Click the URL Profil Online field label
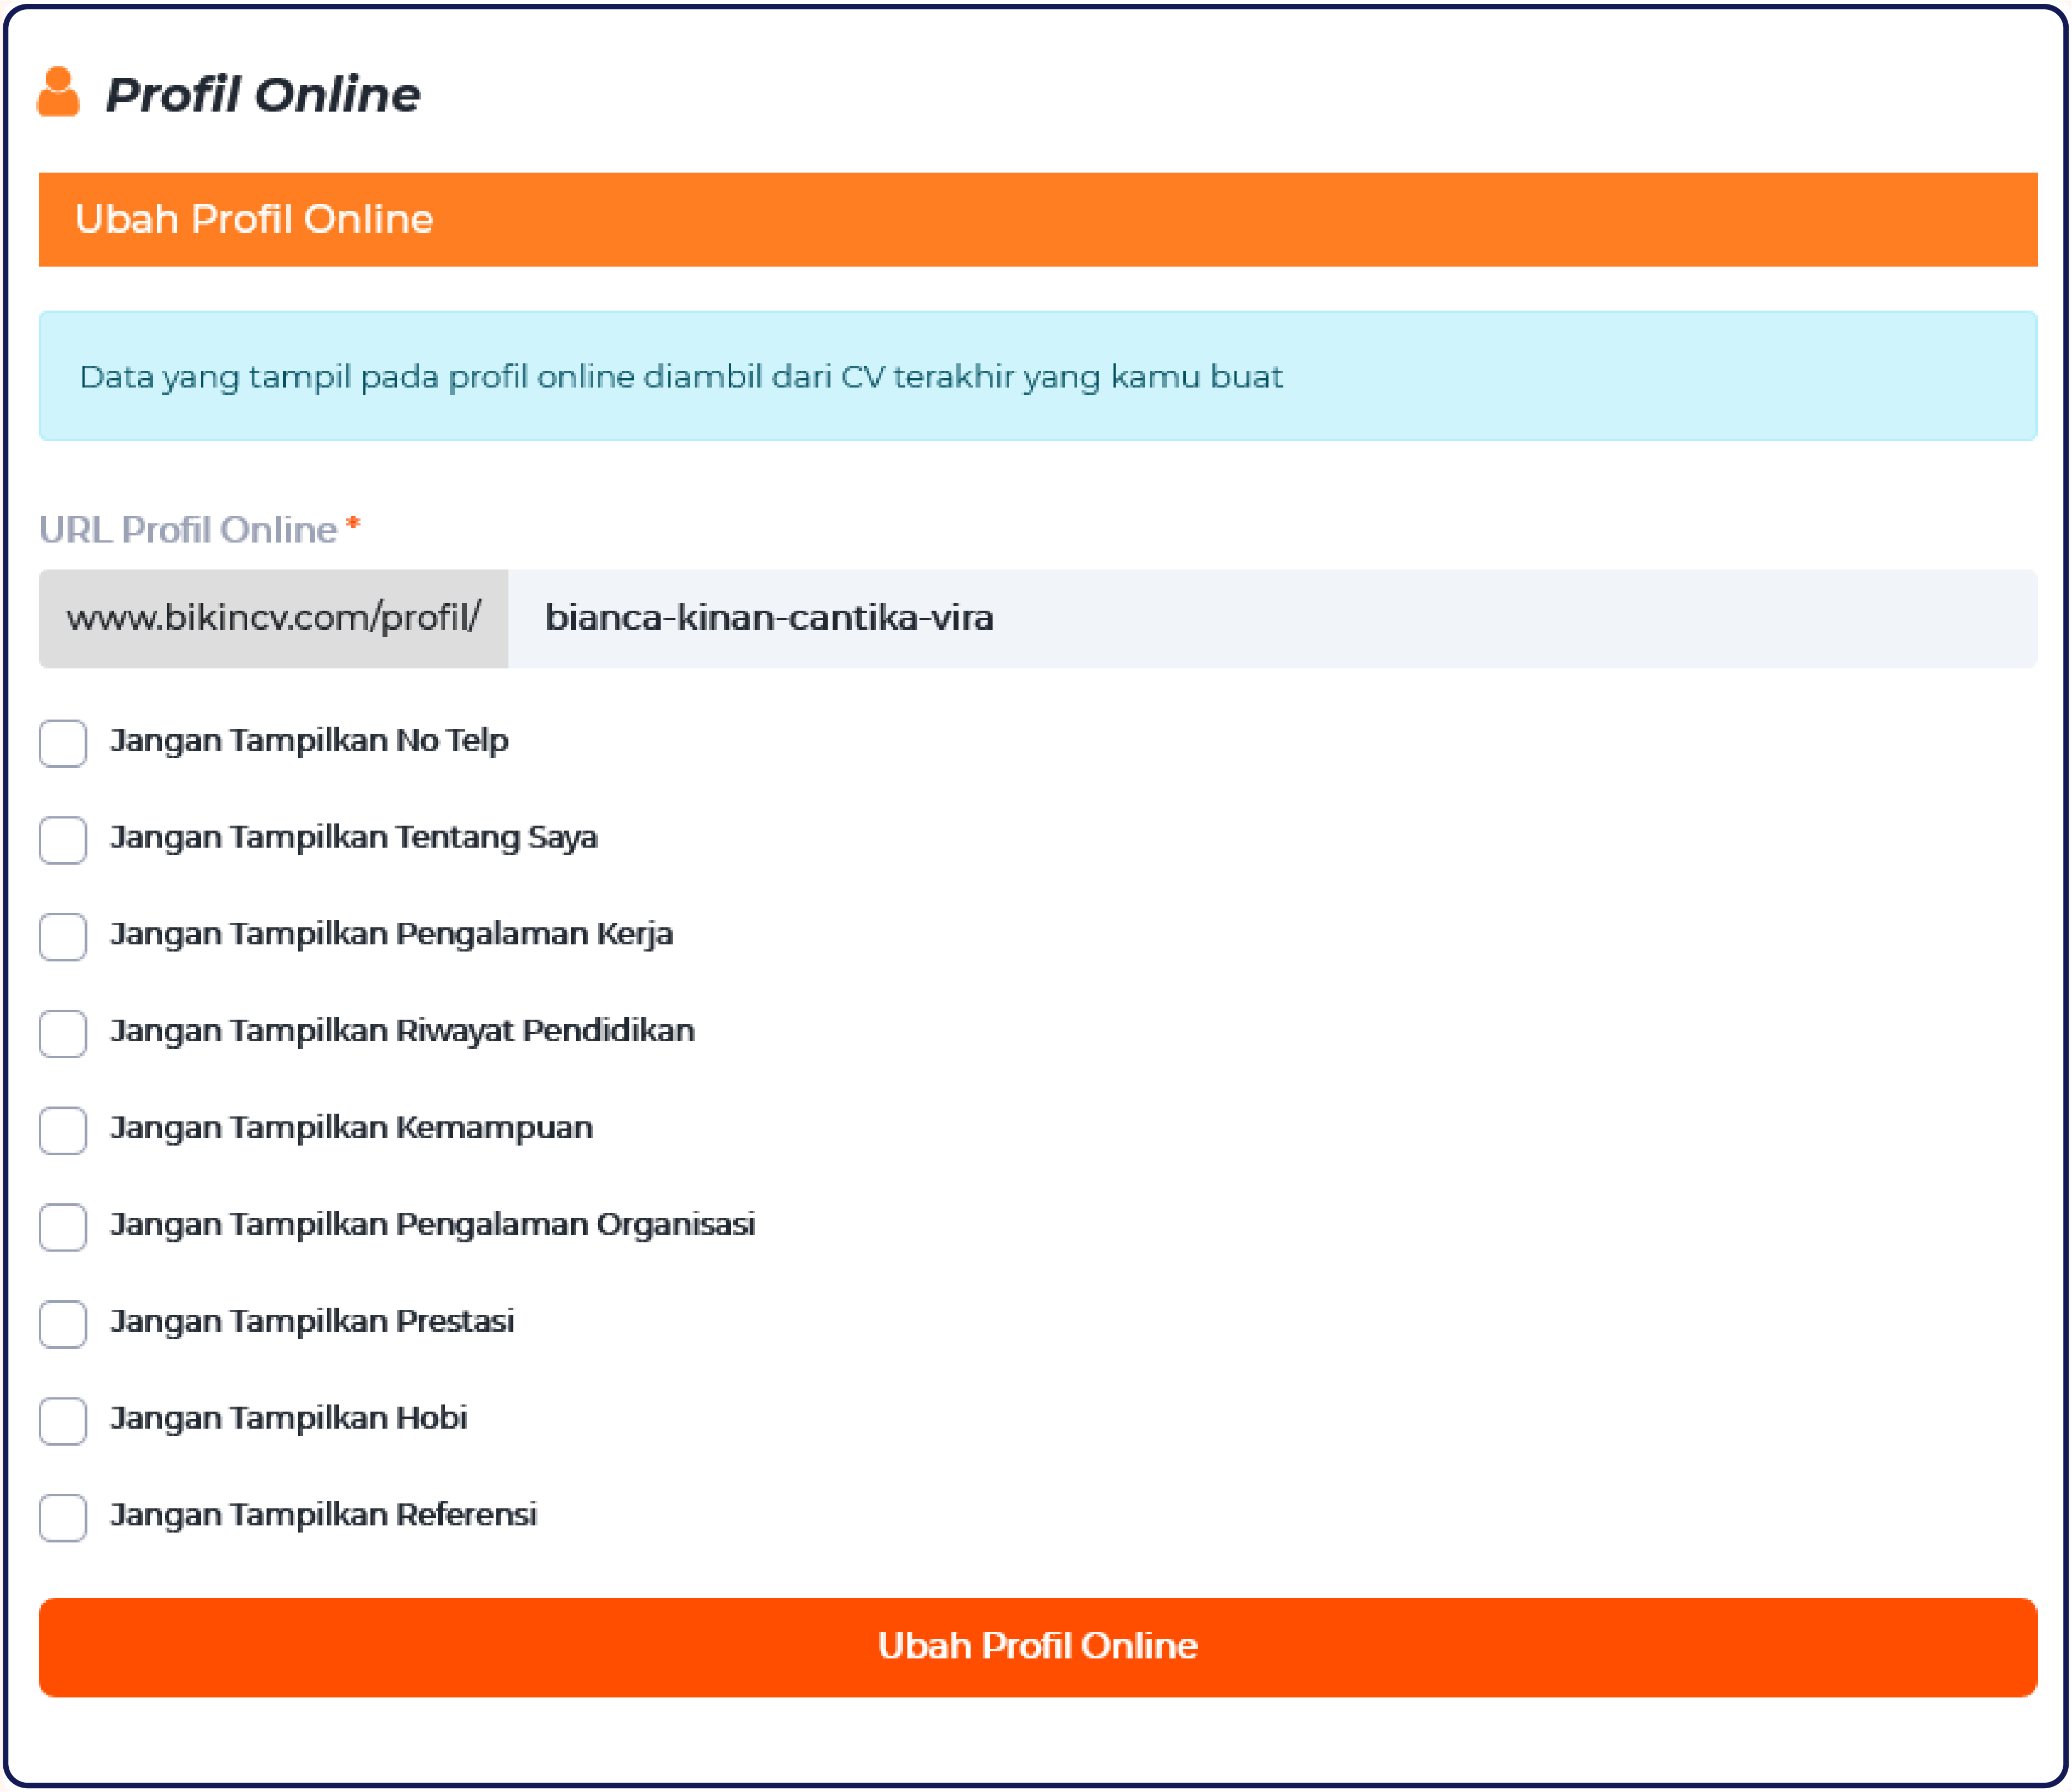 click(x=188, y=530)
